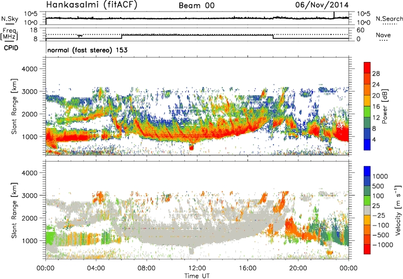Click the 'Nave' legend label
Screen dimensions: 403x279
(x=383, y=35)
